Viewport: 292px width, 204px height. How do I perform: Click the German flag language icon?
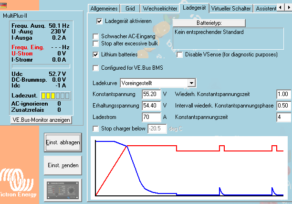click(x=3, y=5)
